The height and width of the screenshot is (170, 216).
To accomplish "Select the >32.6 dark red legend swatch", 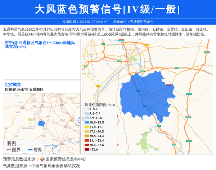I will click(86, 149).
